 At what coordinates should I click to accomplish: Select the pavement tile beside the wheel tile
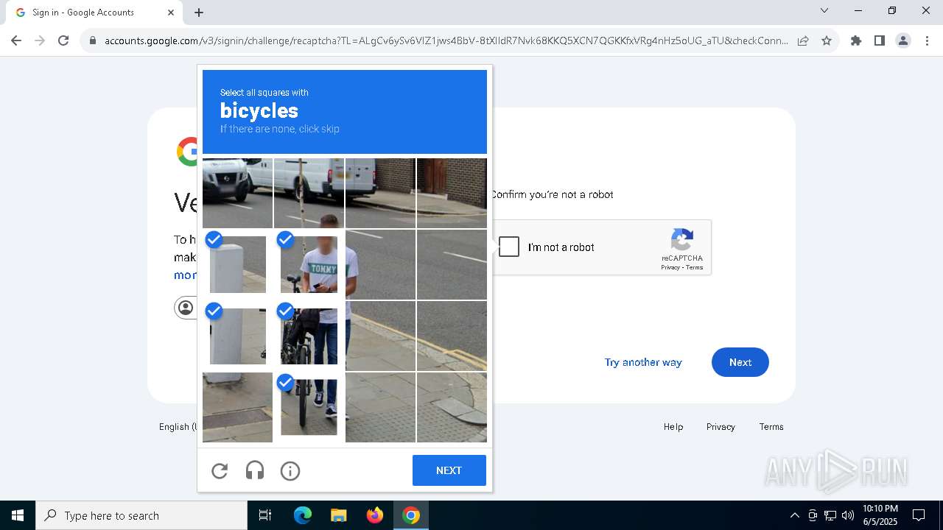tap(380, 408)
